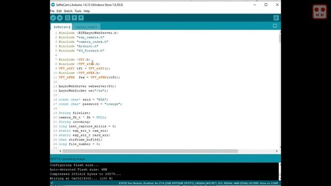The height and width of the screenshot is (186, 331).
Task: Click the Arduino logo in title bar
Action: click(53, 5)
